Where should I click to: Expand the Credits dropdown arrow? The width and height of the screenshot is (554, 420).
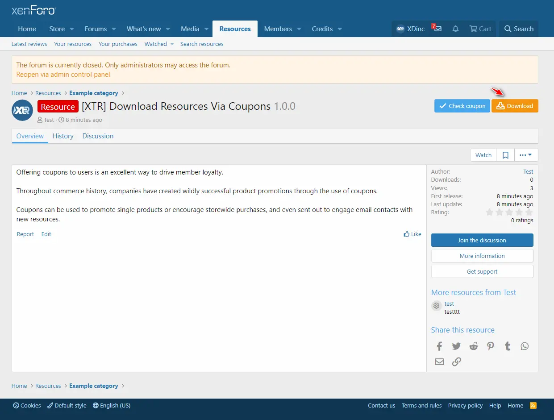pyautogui.click(x=340, y=29)
